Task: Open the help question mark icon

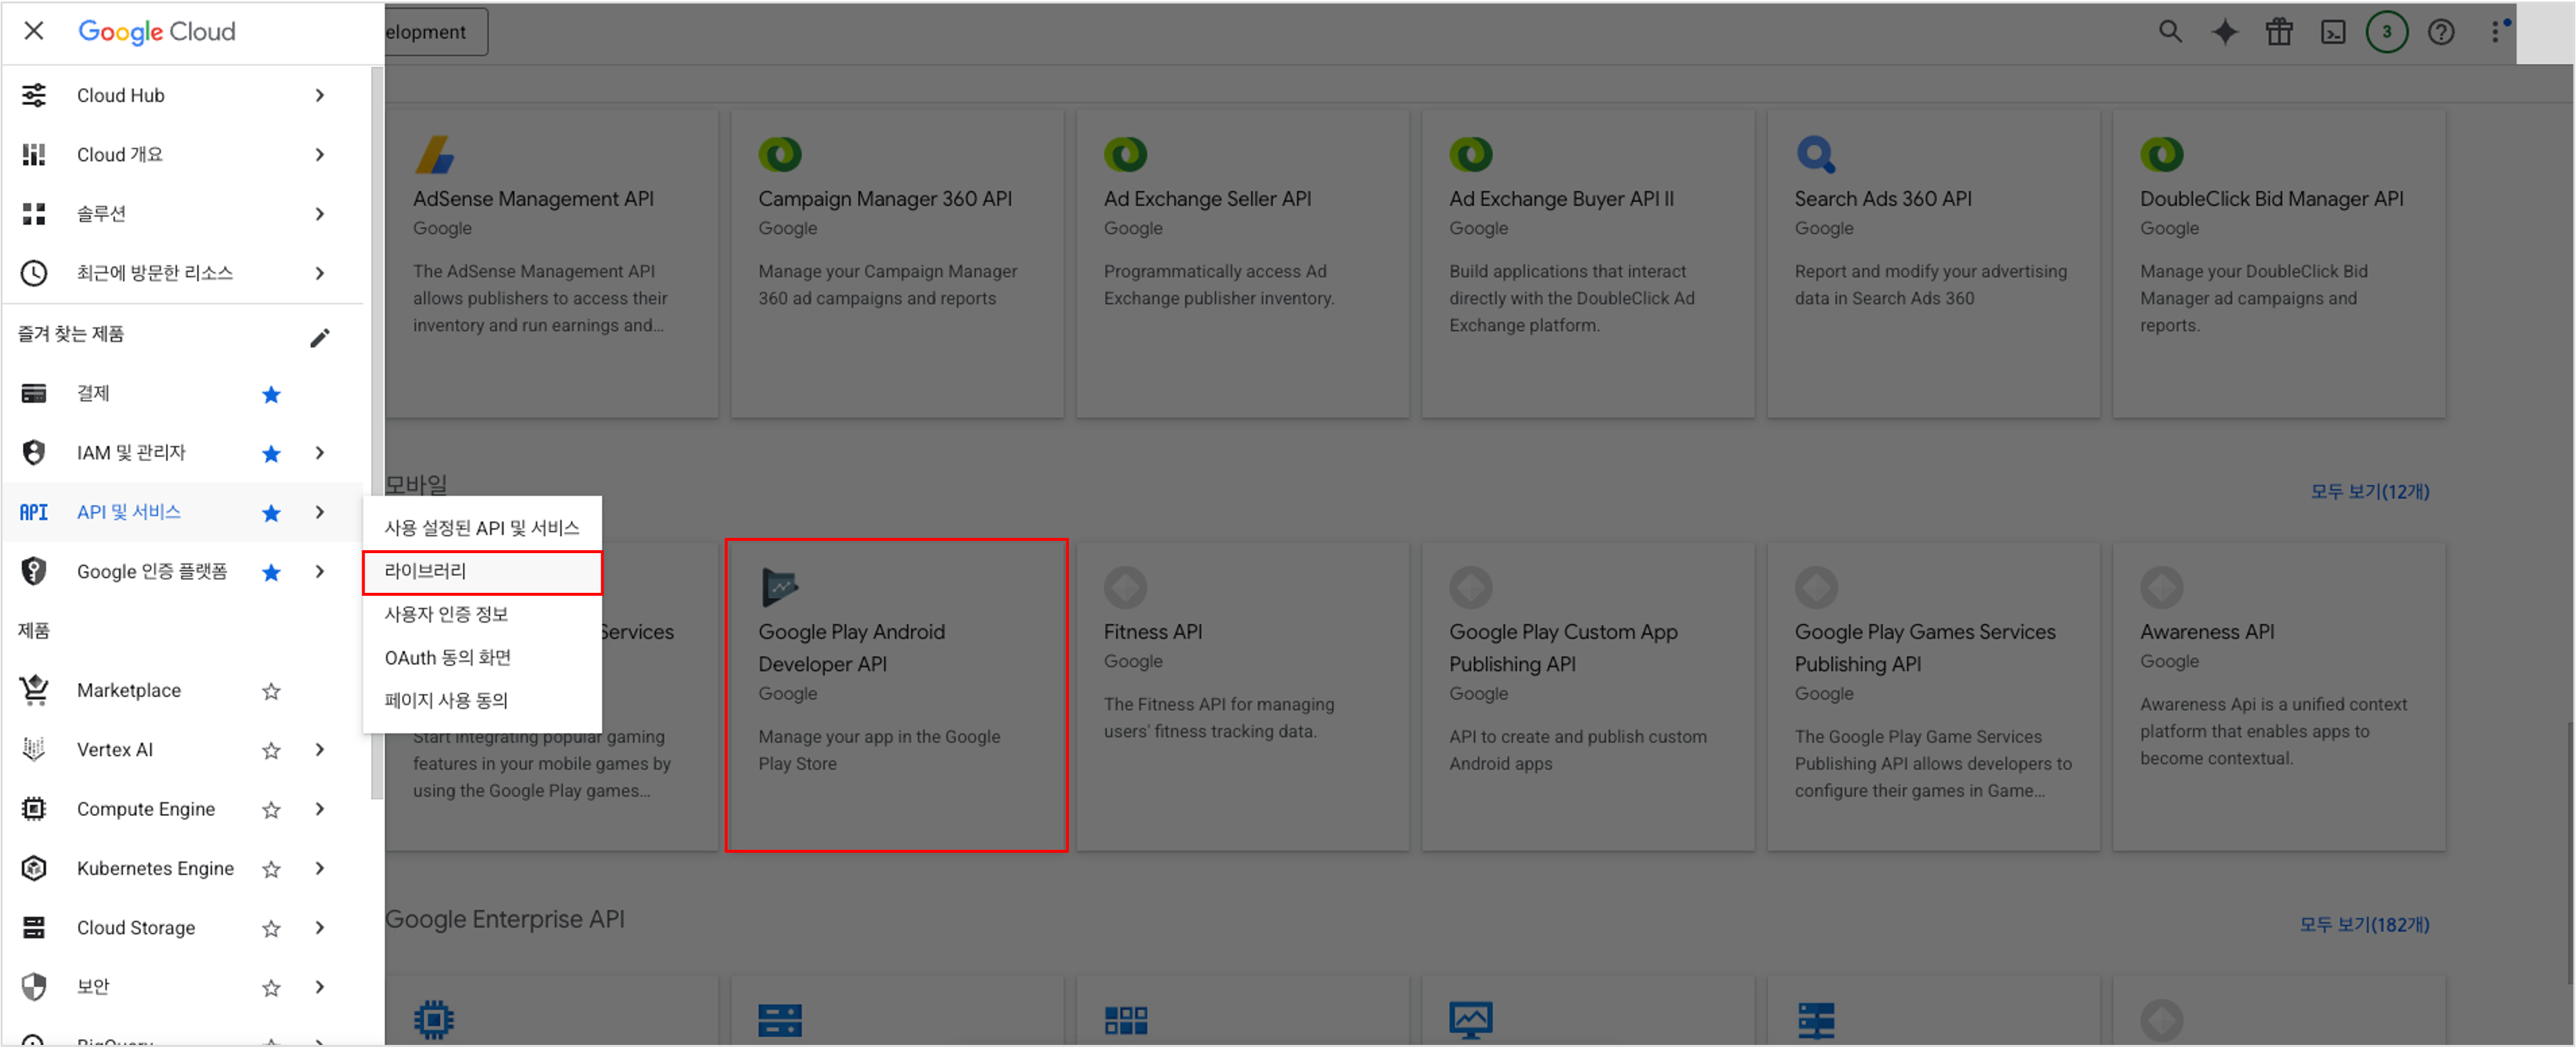Action: click(x=2441, y=32)
